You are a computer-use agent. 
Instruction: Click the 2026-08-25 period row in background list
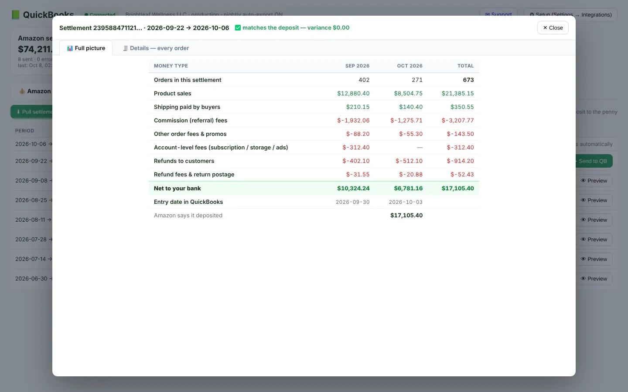point(34,200)
